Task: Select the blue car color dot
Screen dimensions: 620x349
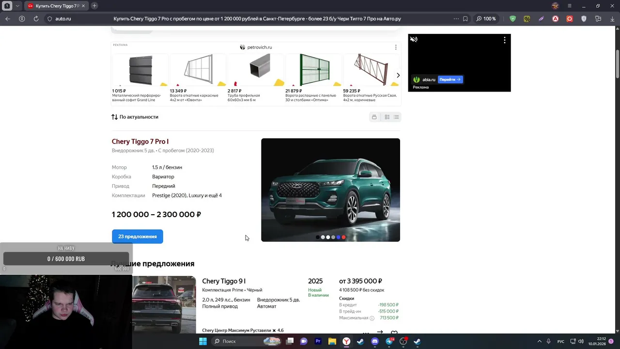Action: [x=339, y=237]
